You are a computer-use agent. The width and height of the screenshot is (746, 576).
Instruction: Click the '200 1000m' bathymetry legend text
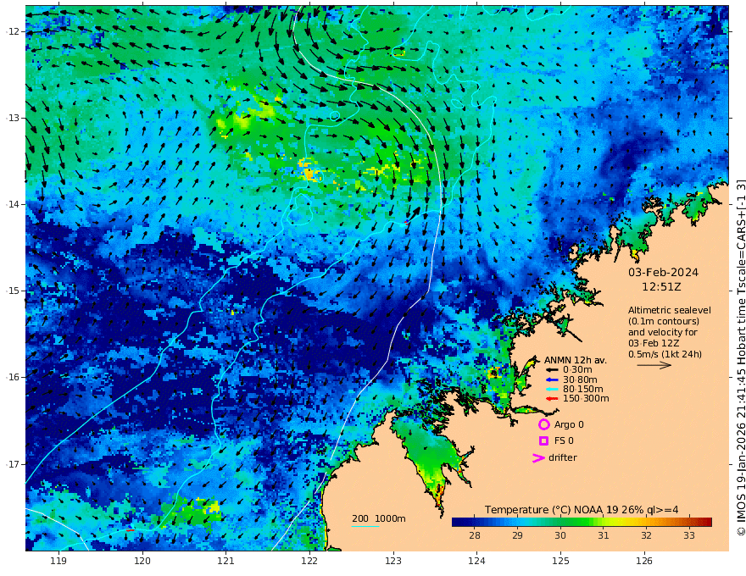(x=379, y=518)
